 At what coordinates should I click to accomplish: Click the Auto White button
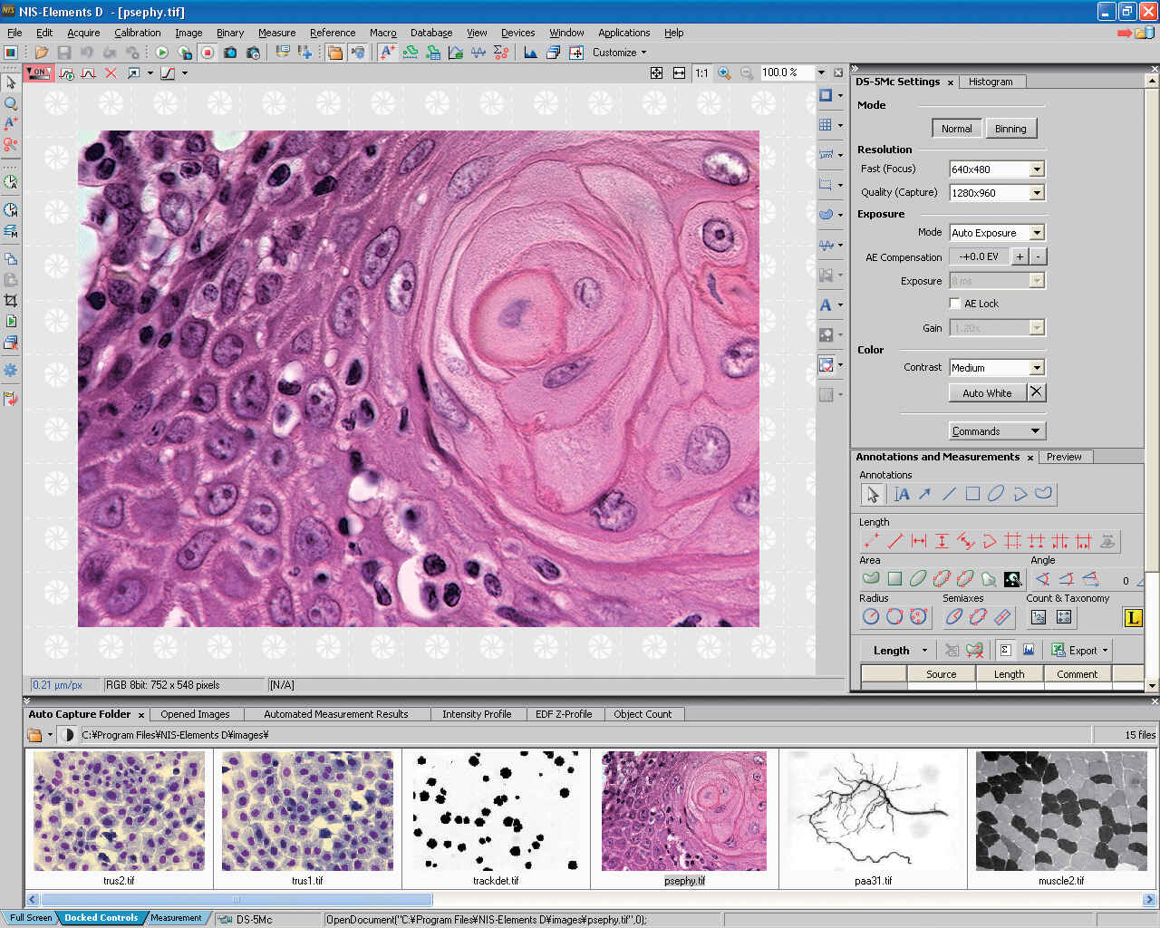point(987,393)
